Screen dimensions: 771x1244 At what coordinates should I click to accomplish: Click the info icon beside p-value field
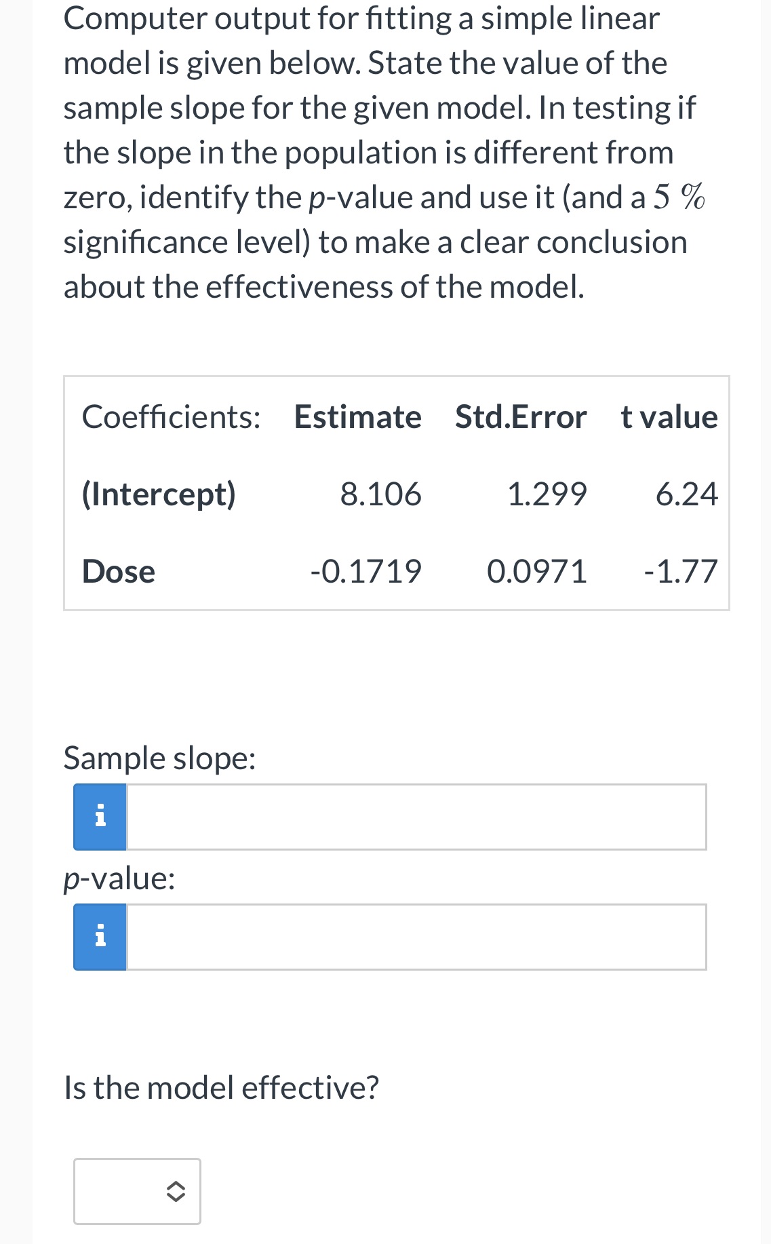click(100, 937)
